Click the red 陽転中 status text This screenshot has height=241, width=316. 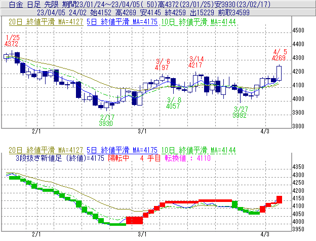pyautogui.click(x=118, y=158)
